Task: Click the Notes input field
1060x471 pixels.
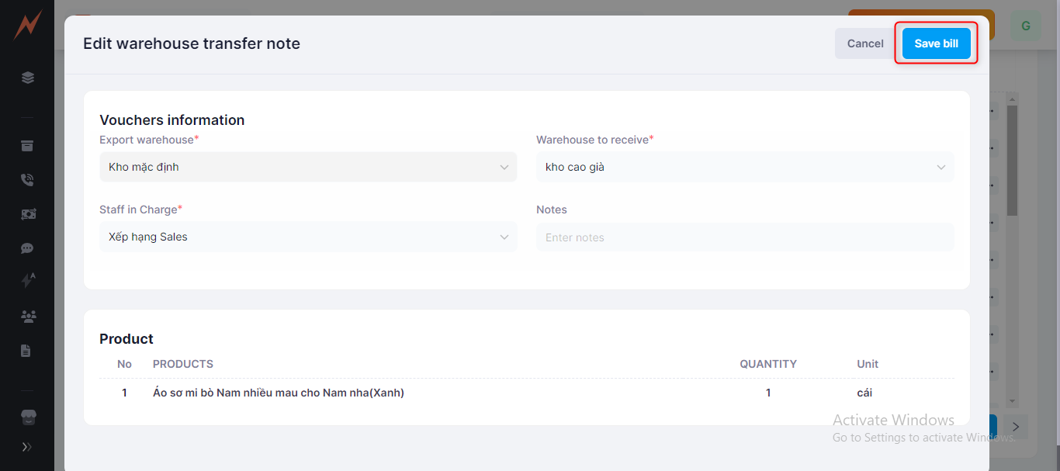Action: pos(744,237)
